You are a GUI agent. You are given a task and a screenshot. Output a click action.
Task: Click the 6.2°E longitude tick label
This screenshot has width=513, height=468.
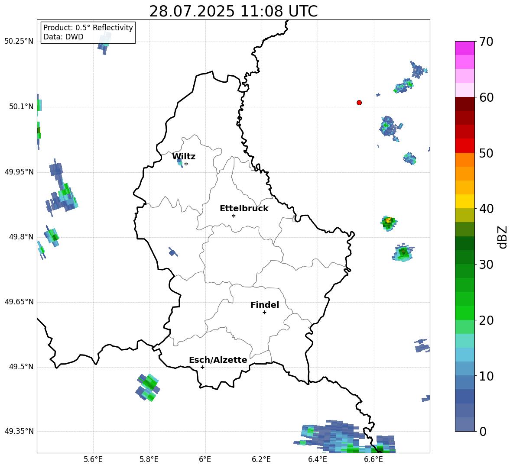pos(261,459)
